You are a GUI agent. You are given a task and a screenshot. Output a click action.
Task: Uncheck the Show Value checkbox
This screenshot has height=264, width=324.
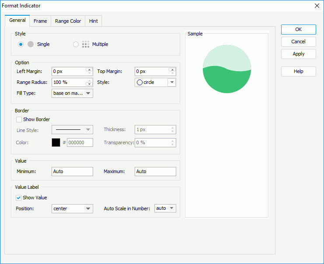pos(19,198)
